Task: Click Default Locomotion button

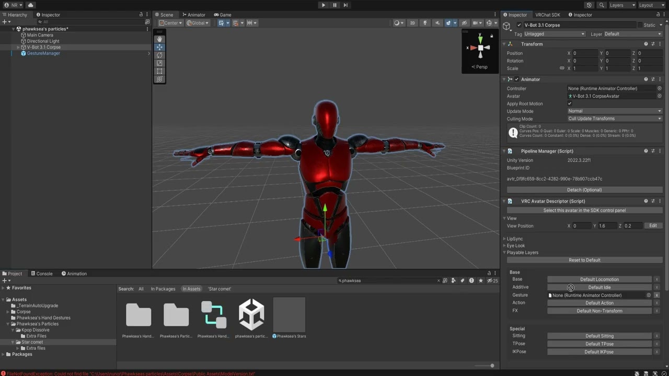Action: (599, 279)
